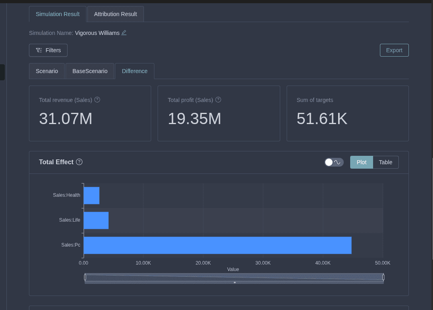This screenshot has height=310, width=433.
Task: Open the Filters panel
Action: [48, 50]
